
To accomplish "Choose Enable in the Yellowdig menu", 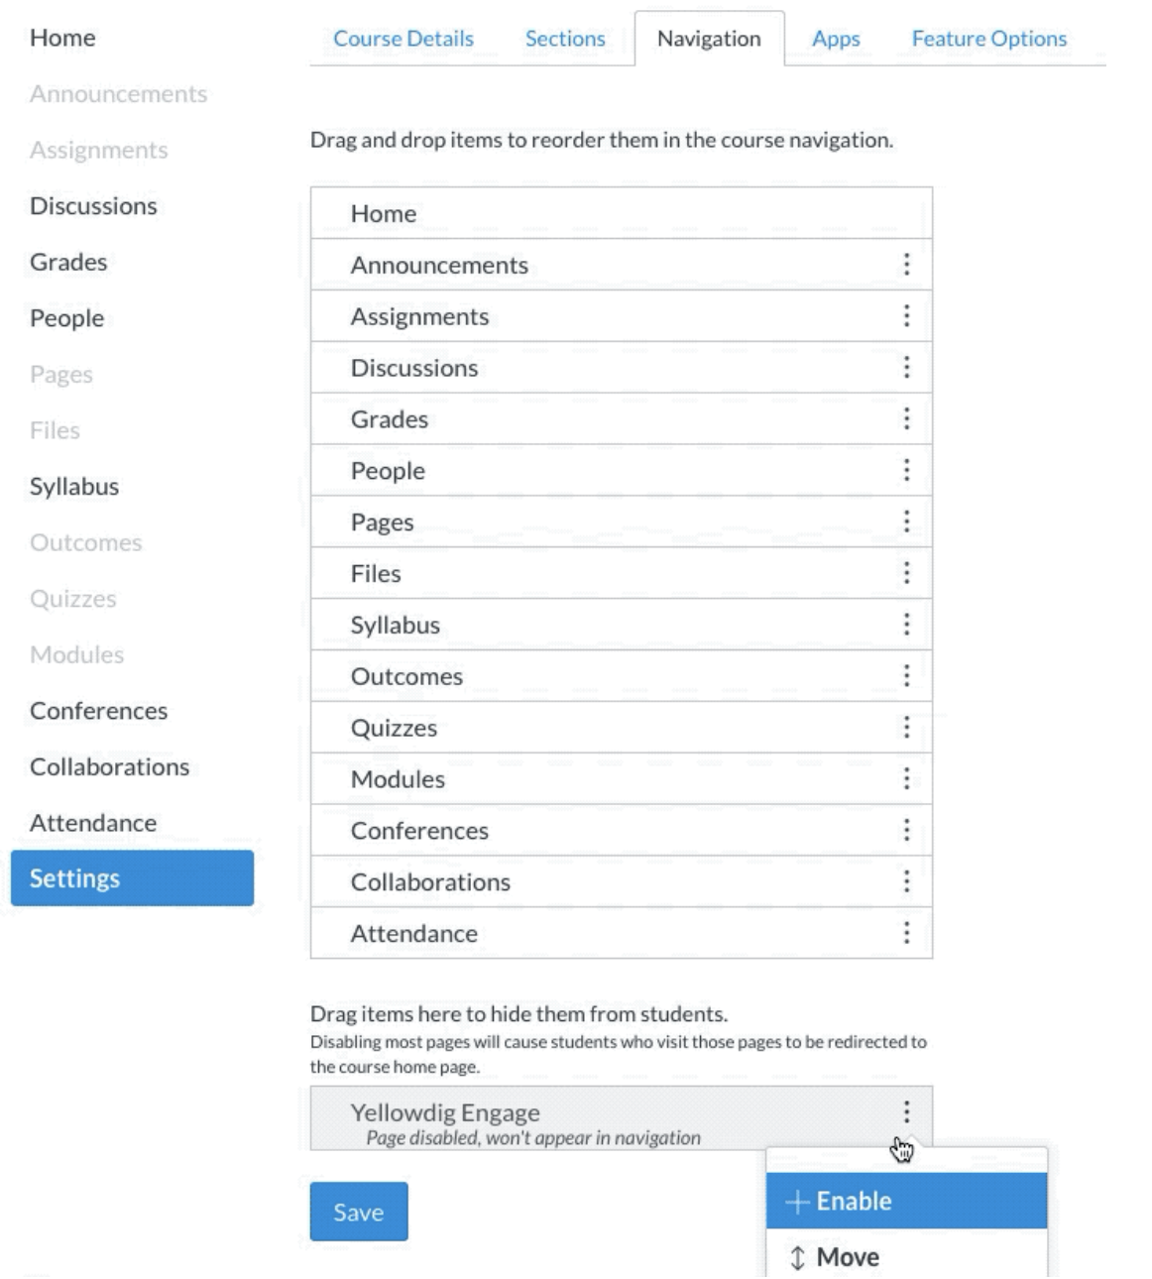I will pos(906,1201).
